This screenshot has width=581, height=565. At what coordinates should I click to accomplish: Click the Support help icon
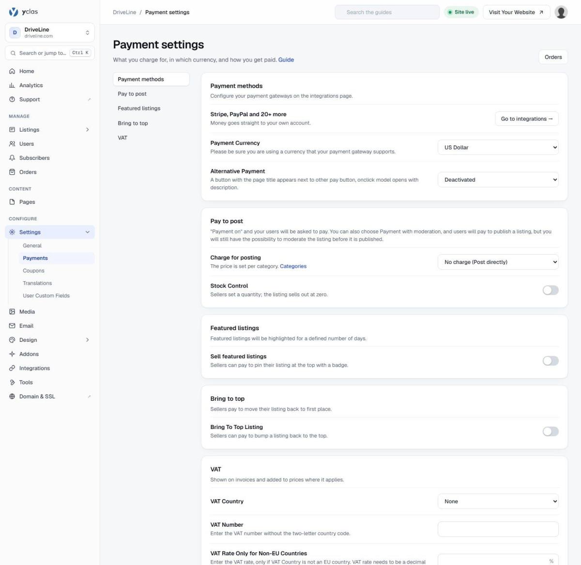pyautogui.click(x=12, y=99)
